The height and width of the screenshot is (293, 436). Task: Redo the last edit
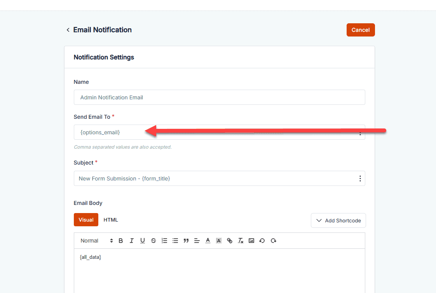[273, 241]
